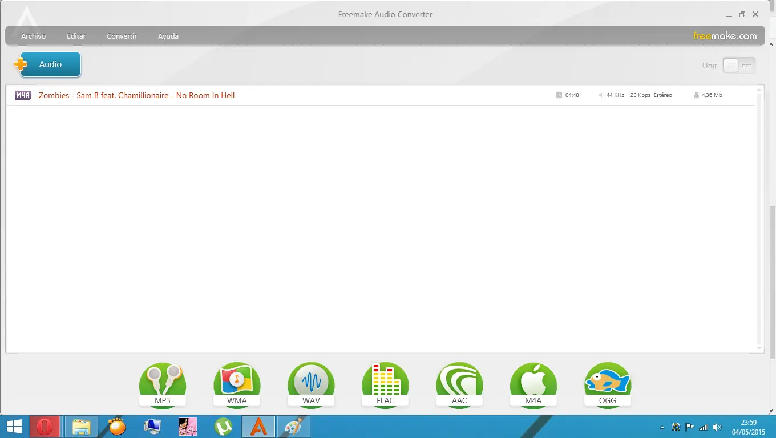Convert to AAC format
The width and height of the screenshot is (776, 438).
[459, 386]
